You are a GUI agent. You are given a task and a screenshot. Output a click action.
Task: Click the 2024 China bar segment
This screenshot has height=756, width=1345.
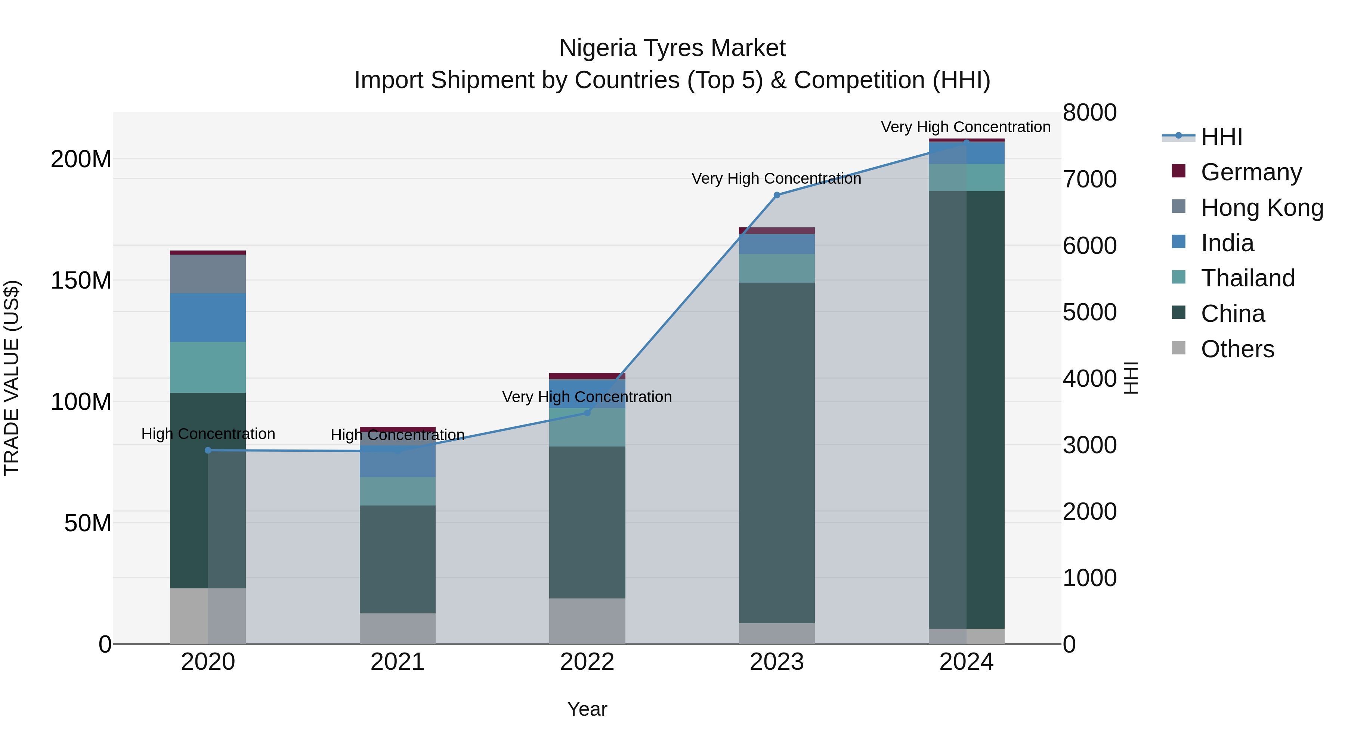(x=966, y=410)
